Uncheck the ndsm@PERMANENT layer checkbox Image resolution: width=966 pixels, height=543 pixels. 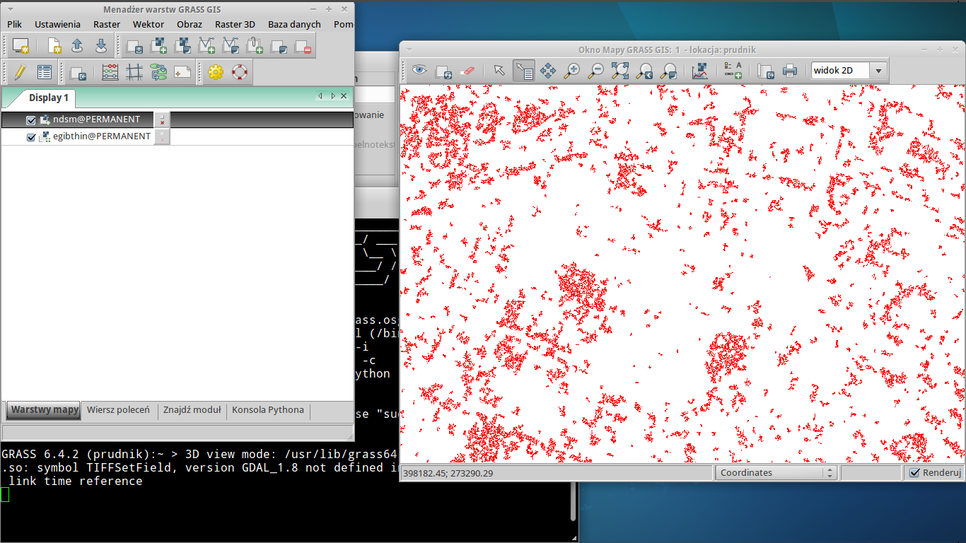click(31, 120)
